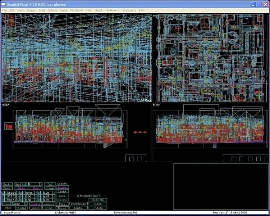
Task: Click the Undo button
Action: point(7,184)
